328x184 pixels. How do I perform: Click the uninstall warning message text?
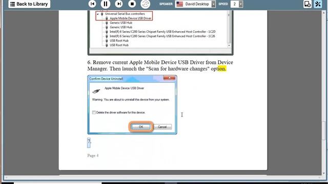click(131, 100)
